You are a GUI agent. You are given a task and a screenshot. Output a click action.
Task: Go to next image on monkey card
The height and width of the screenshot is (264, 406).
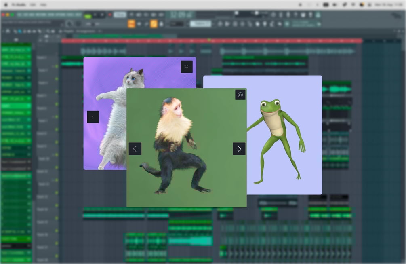point(239,149)
